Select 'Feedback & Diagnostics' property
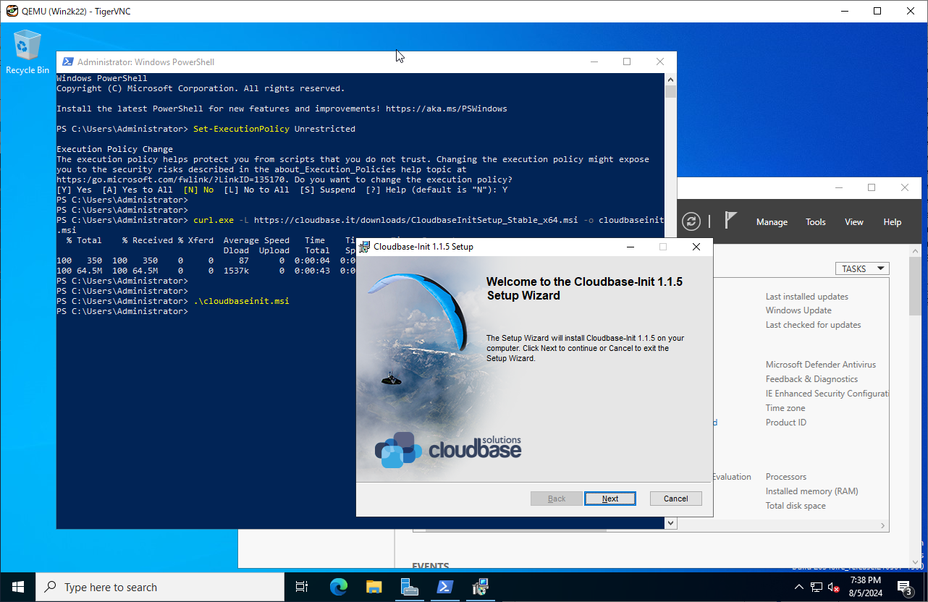The height and width of the screenshot is (602, 928). coord(811,379)
